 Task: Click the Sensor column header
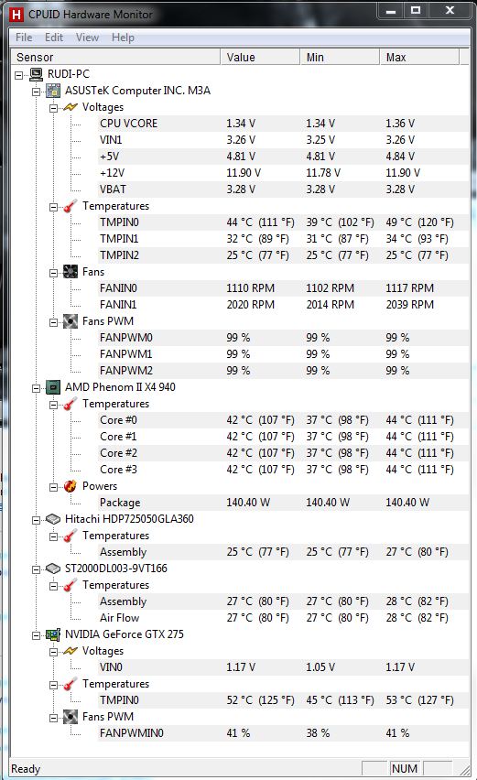tap(115, 57)
